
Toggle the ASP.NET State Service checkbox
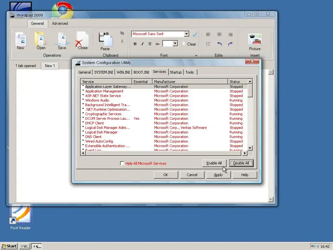(83, 95)
